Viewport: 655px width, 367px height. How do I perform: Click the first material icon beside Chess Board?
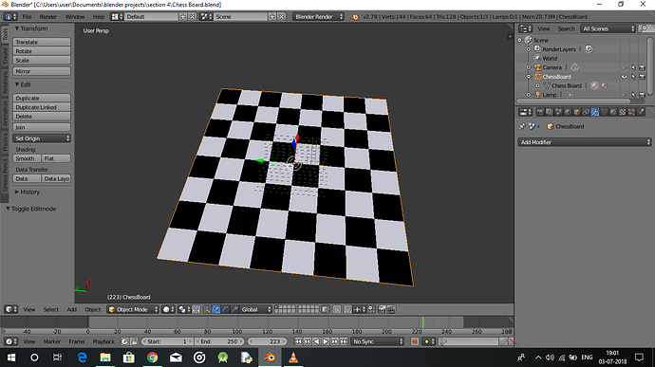point(595,85)
